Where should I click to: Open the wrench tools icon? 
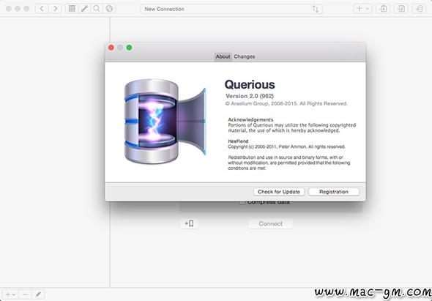click(x=84, y=9)
